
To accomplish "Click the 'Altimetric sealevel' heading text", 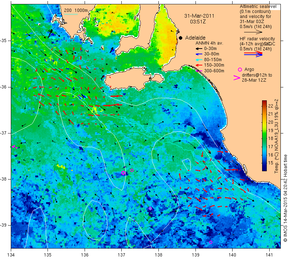I will click(x=258, y=6).
